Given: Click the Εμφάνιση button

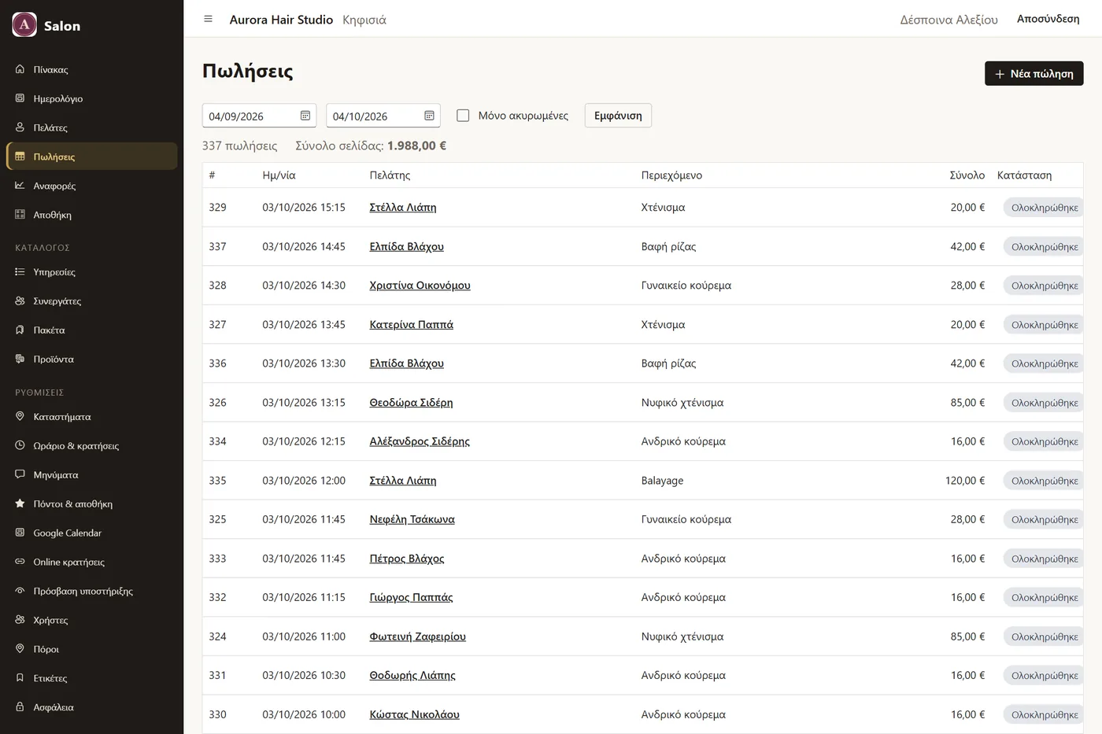Looking at the screenshot, I should pyautogui.click(x=618, y=116).
